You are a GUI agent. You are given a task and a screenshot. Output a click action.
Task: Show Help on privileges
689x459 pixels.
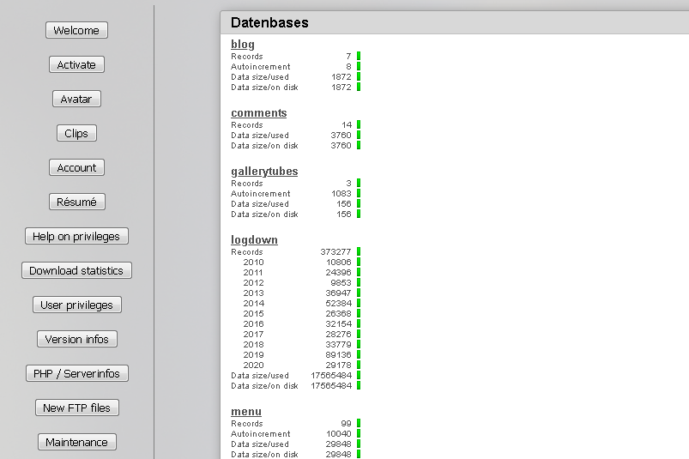pyautogui.click(x=76, y=236)
